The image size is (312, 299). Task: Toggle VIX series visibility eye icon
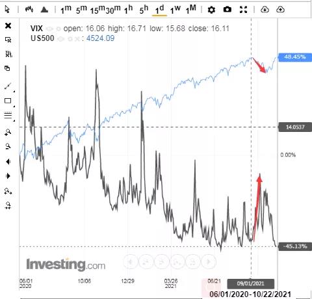(49, 29)
